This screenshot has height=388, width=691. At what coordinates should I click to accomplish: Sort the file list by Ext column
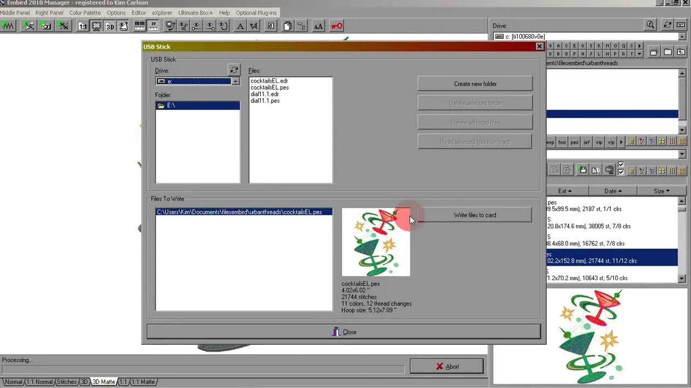tap(565, 191)
